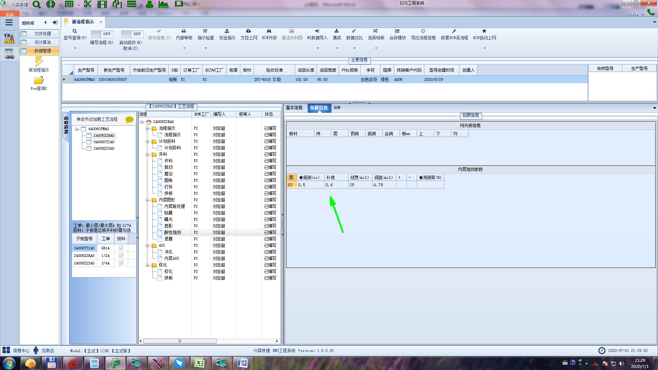Toggle 投料 checkbox for 0A006YY2A0
658x370 pixels.
coord(121,248)
